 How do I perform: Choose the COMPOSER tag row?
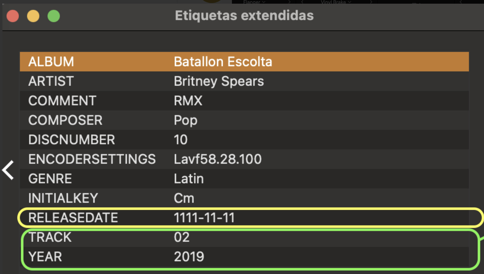tap(244, 120)
